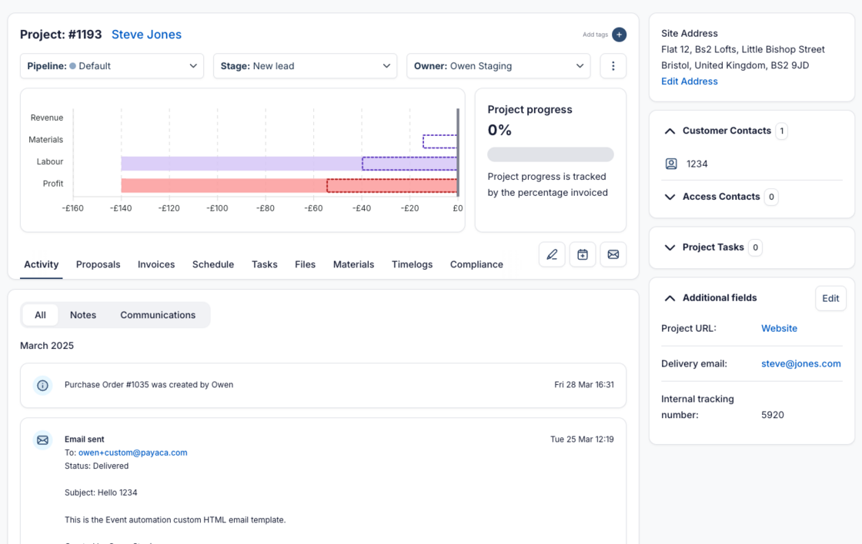Click Edit button in Additional fields
The image size is (862, 544).
click(830, 298)
